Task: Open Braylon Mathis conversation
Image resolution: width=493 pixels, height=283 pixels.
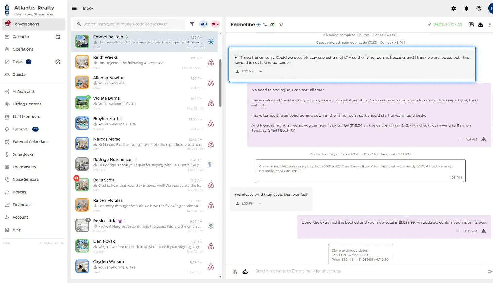Action: (145, 123)
